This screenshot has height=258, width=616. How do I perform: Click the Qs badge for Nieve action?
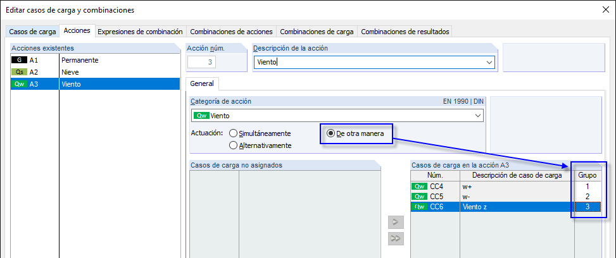19,72
